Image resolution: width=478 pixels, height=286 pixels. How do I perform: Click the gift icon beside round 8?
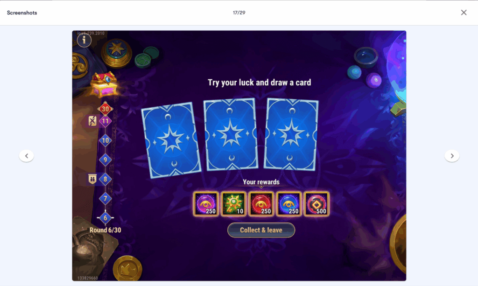point(92,179)
